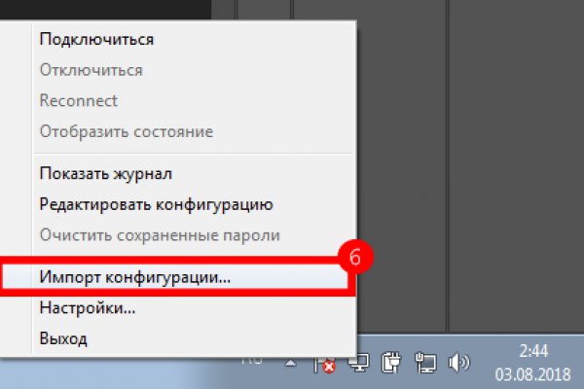Open Показать журнал from the menu
584x389 pixels.
click(x=105, y=174)
